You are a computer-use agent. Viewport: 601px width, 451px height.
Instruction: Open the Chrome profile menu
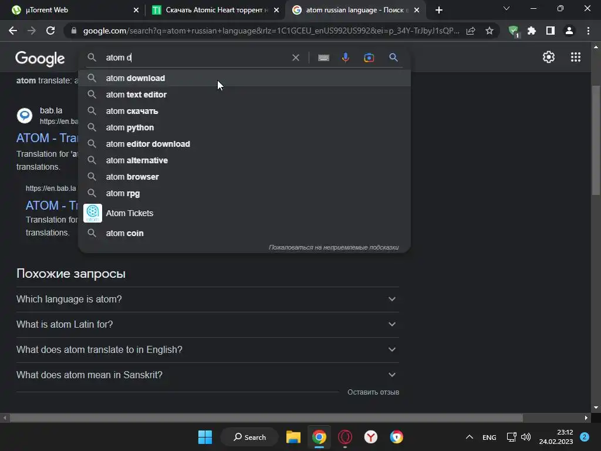[x=569, y=31]
